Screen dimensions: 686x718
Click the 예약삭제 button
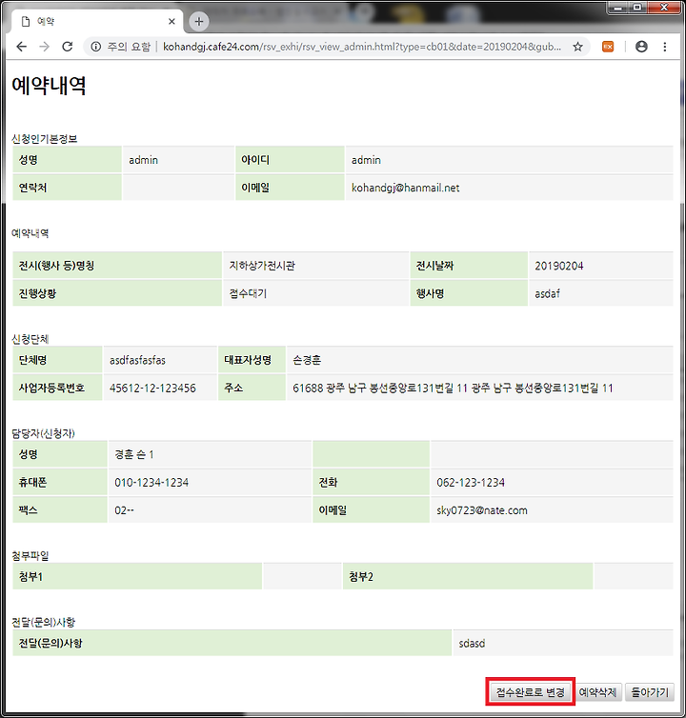point(597,692)
